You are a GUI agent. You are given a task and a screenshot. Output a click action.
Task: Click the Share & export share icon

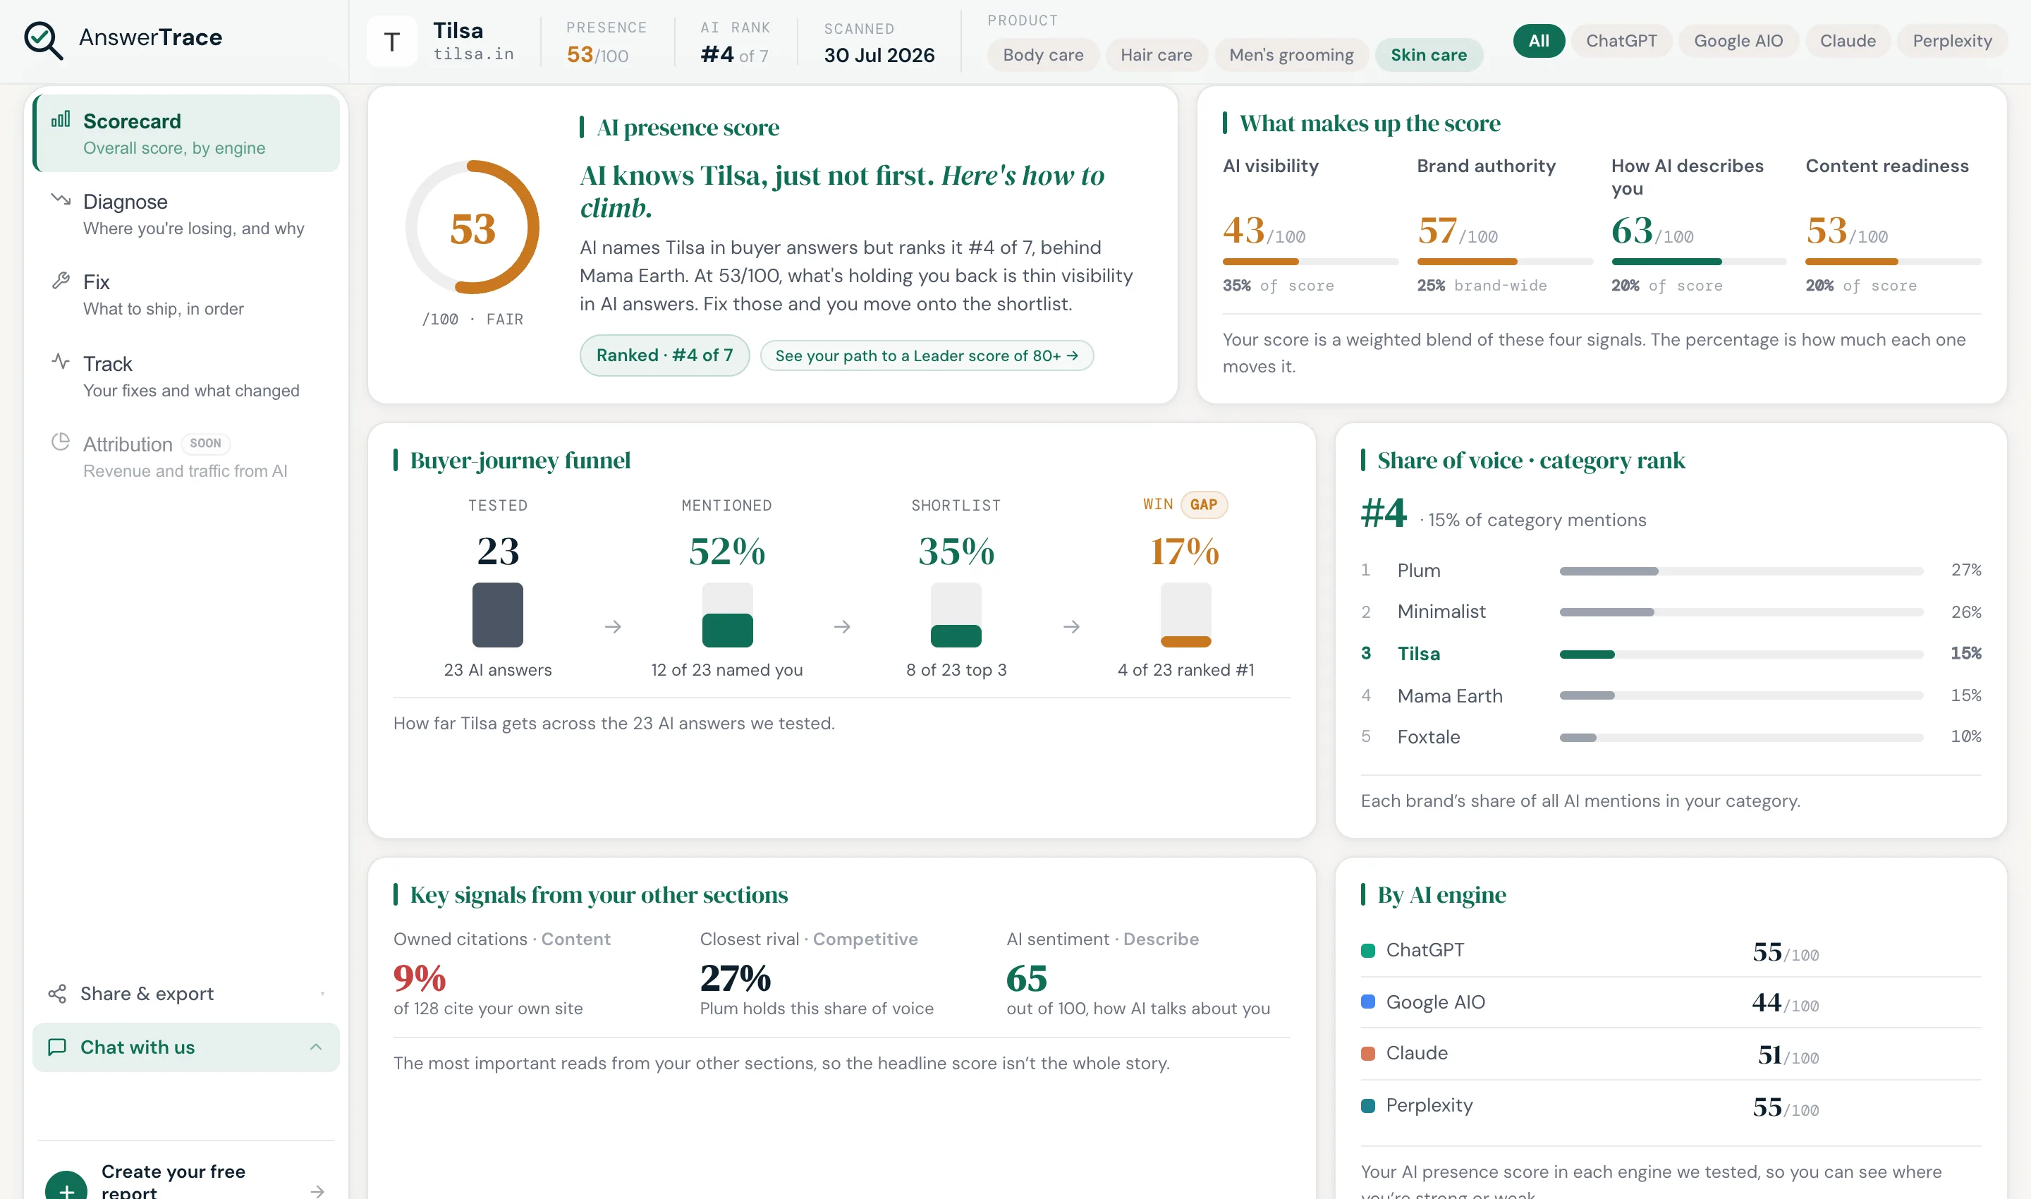coord(57,994)
